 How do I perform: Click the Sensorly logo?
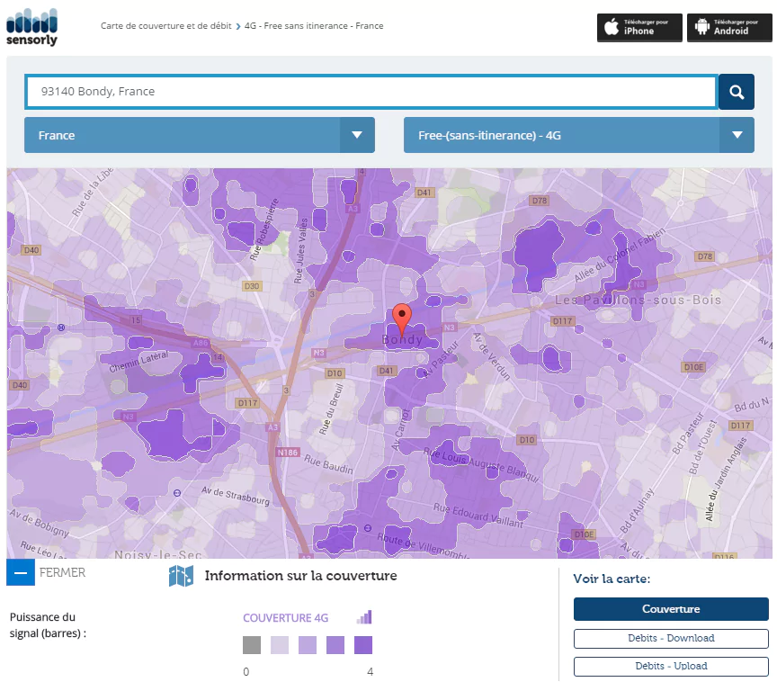tap(31, 27)
